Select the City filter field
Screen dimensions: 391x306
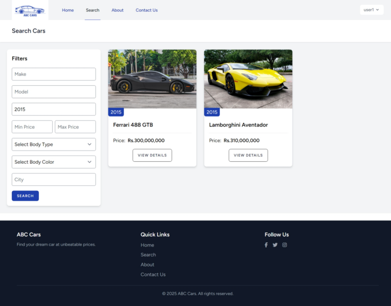pos(54,179)
